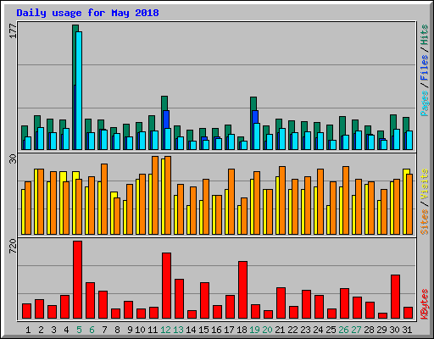
Task: Click day 19 on the x-axis
Action: [254, 330]
